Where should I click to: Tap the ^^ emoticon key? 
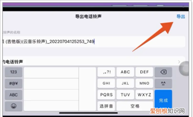(x=163, y=83)
